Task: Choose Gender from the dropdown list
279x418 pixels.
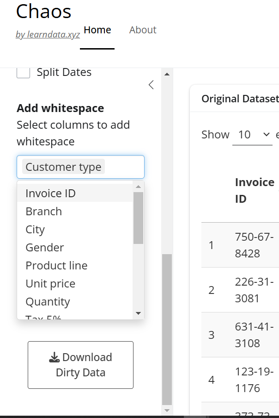Action: point(75,247)
